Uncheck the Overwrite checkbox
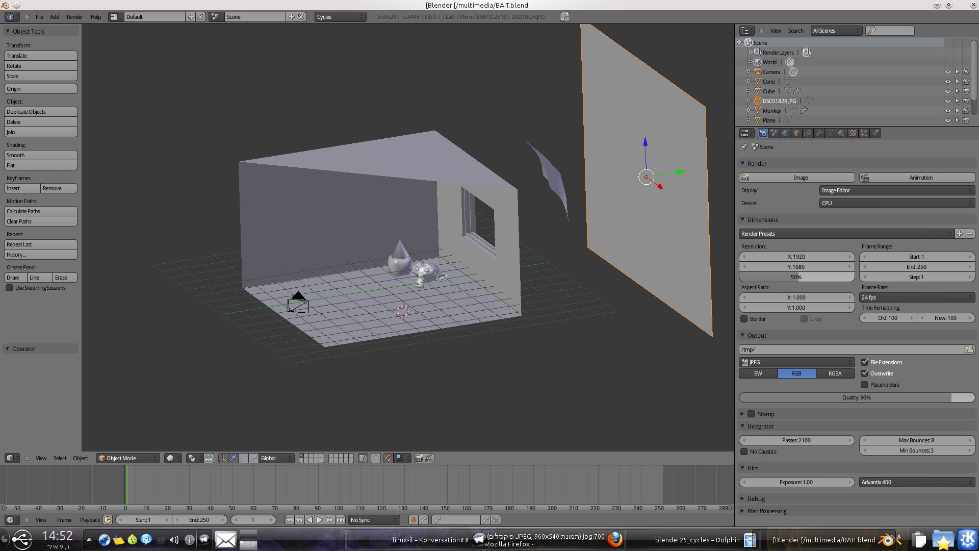 click(x=865, y=373)
